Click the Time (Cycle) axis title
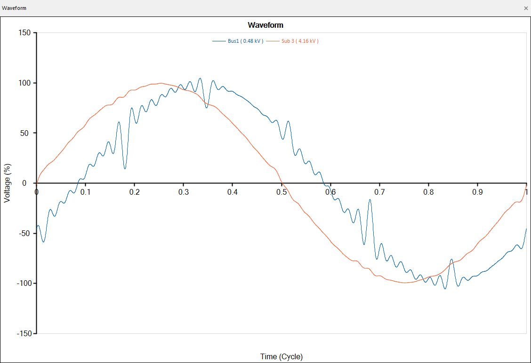The height and width of the screenshot is (363, 531). pos(282,356)
